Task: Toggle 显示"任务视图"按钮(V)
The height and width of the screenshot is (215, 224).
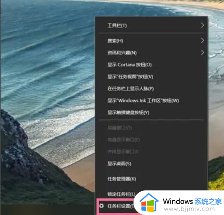Action: point(151,76)
